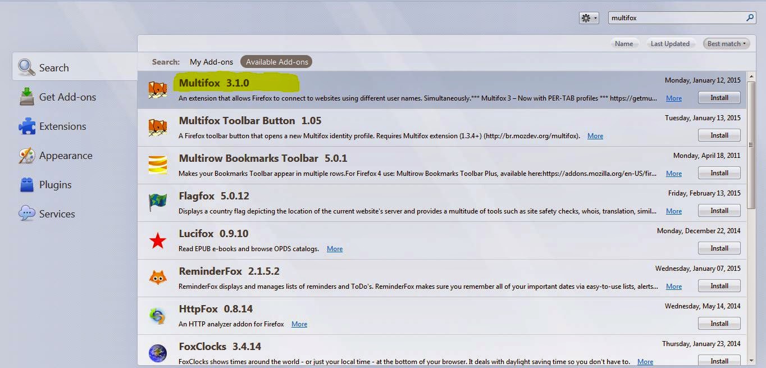Open the More link for HttpFox
Screen dimensions: 766x368
coord(299,324)
